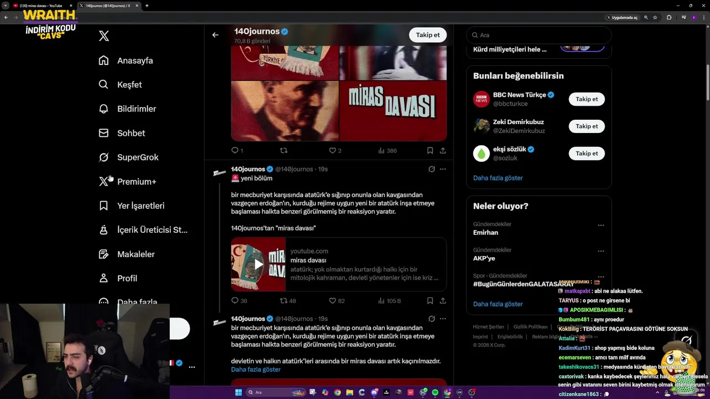Open browser extensions puzzle icon
This screenshot has width=710, height=399.
click(669, 18)
